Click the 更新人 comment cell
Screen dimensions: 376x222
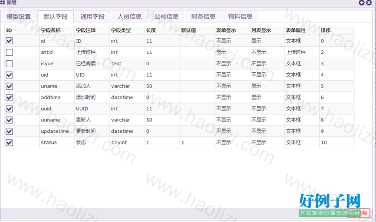pos(92,120)
